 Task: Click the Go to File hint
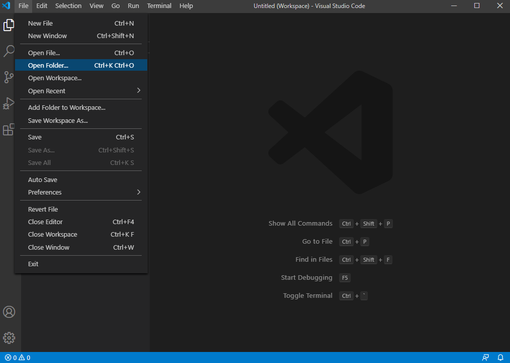pos(317,241)
